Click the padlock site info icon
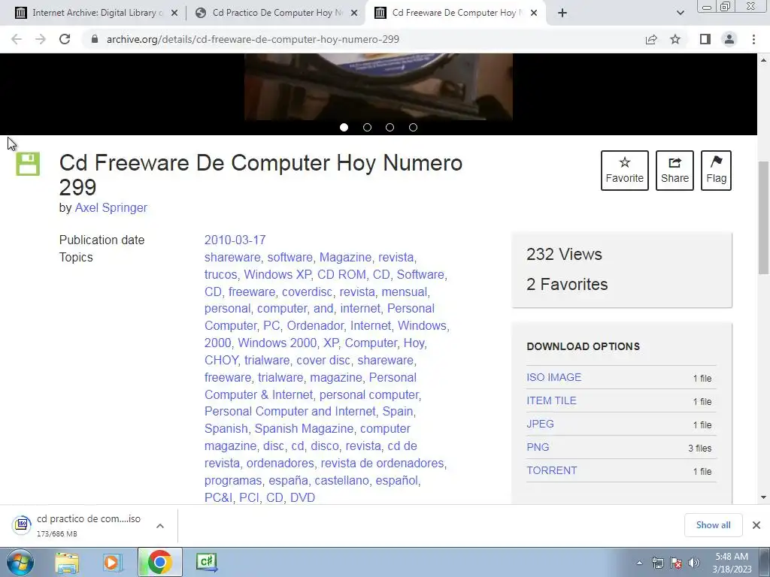Viewport: 770px width, 577px height. coord(95,39)
